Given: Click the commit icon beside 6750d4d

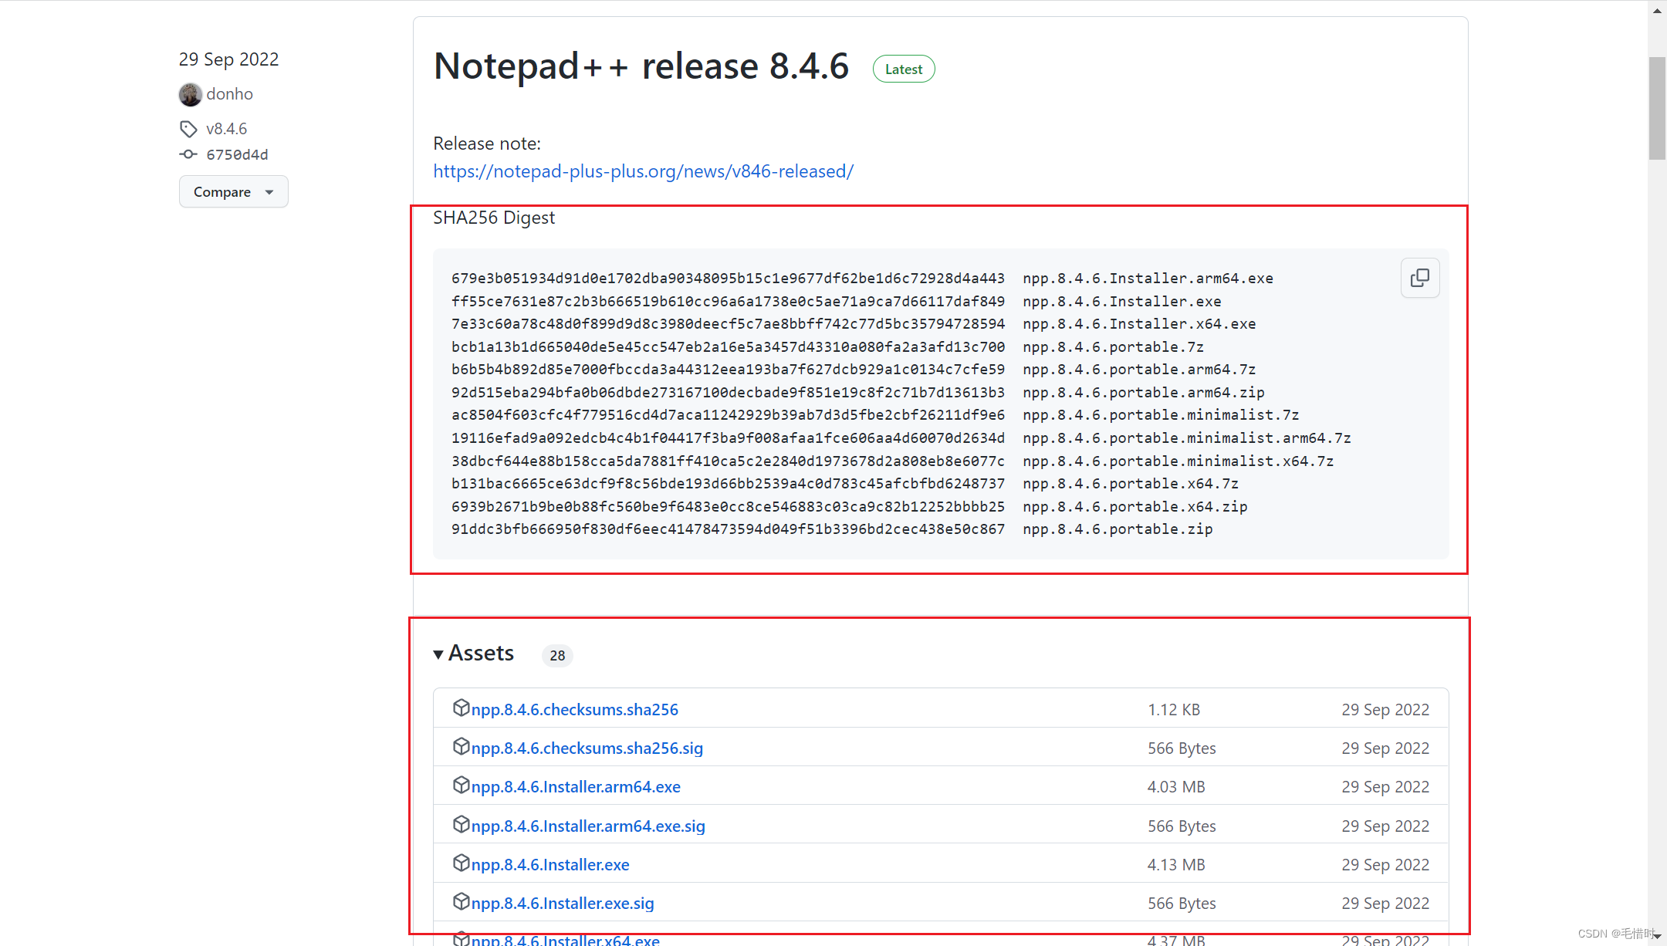Looking at the screenshot, I should point(188,154).
